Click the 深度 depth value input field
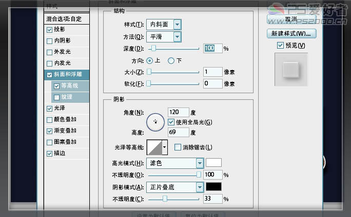Viewport: 351px width, 217px height. 212,48
